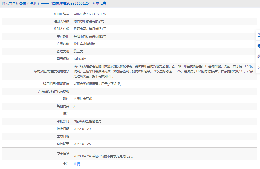
Task: Click the 结构及组成/主要组成成分 row label
Action: click(51, 71)
